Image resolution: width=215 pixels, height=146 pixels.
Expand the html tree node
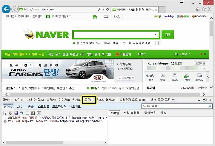pos(5,121)
